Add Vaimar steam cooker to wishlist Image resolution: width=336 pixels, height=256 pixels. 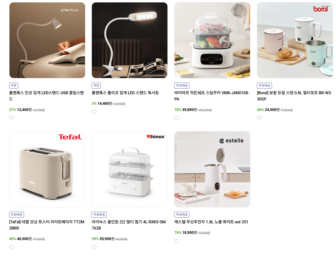tap(177, 118)
